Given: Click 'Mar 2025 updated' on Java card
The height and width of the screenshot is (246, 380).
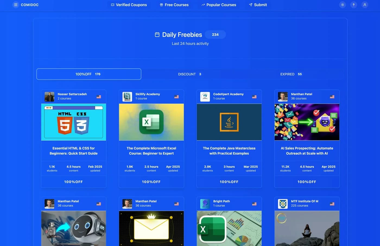Looking at the screenshot, I should [x=251, y=169].
